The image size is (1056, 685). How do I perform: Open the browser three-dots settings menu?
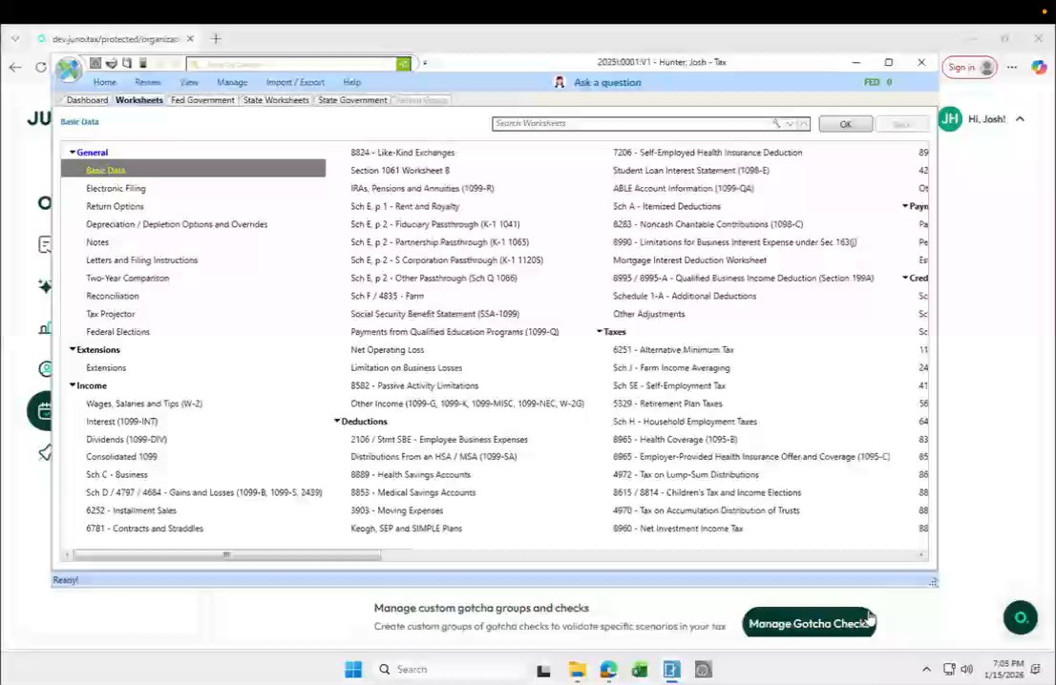pyautogui.click(x=1012, y=68)
